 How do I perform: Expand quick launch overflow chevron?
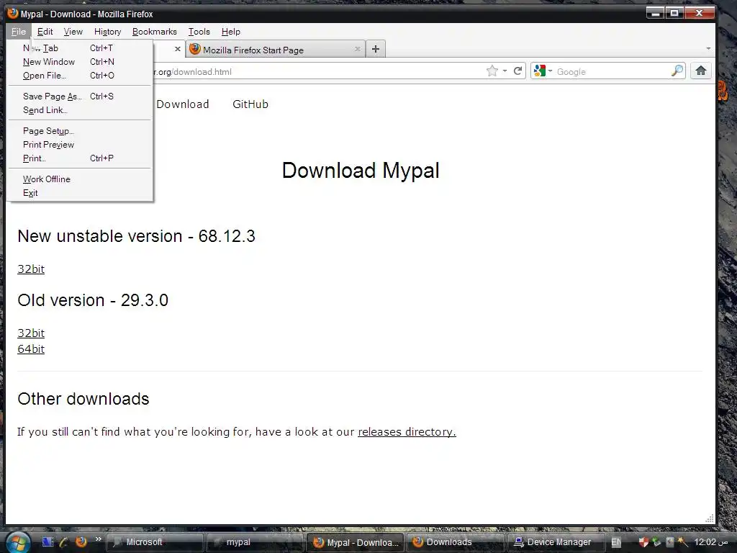tap(98, 539)
